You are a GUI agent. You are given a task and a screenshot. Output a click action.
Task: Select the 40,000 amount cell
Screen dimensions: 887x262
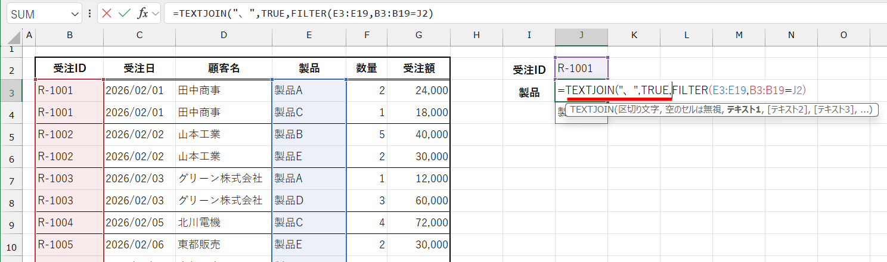click(x=419, y=135)
